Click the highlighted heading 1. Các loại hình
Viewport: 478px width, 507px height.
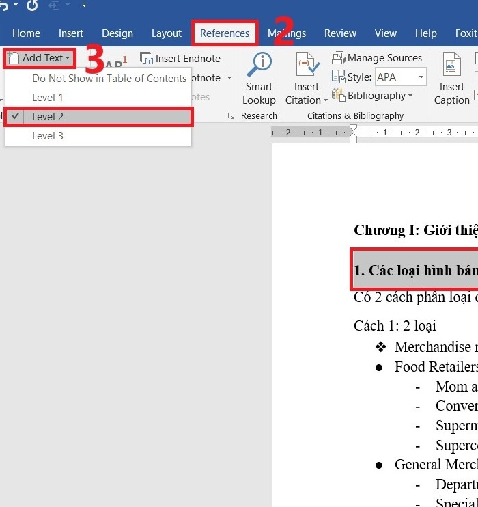click(416, 271)
